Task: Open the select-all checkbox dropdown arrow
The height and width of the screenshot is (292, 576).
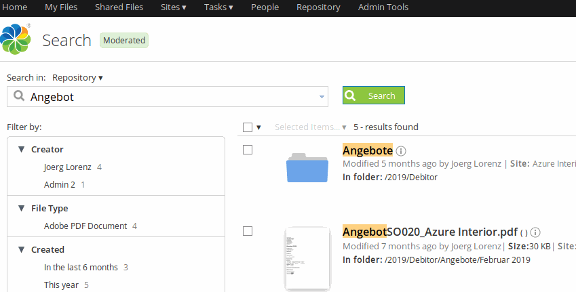Action: click(258, 127)
